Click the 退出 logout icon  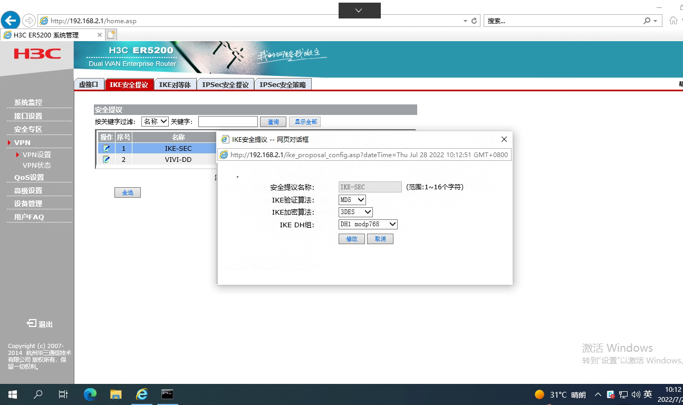[x=32, y=323]
